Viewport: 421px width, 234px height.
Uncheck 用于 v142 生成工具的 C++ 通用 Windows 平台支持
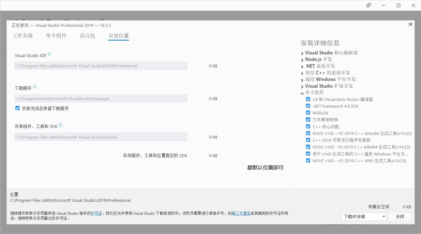point(308,154)
